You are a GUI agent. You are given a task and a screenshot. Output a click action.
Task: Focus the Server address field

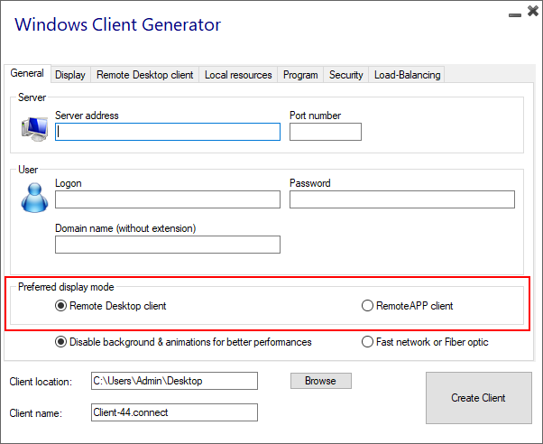168,132
